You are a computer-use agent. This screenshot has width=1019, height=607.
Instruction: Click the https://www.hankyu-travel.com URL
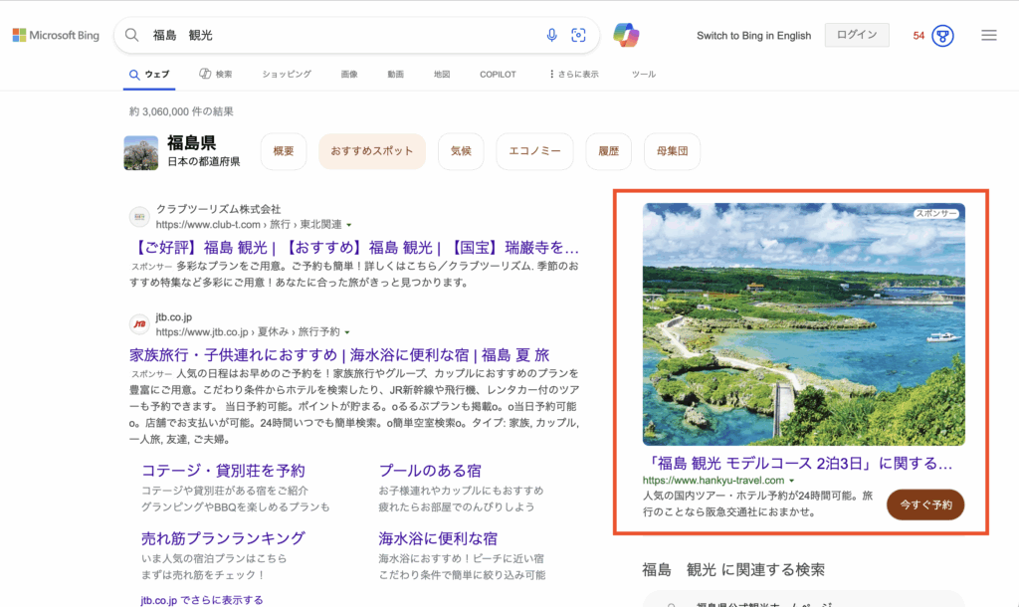713,481
